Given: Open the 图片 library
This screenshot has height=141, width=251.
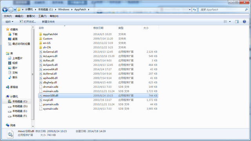Looking at the screenshot, I should click(13, 68).
